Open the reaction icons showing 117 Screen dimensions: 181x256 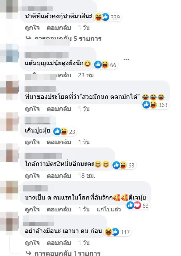pyautogui.click(x=117, y=232)
